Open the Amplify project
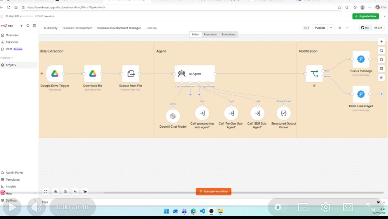This screenshot has height=219, width=388. 19,65
